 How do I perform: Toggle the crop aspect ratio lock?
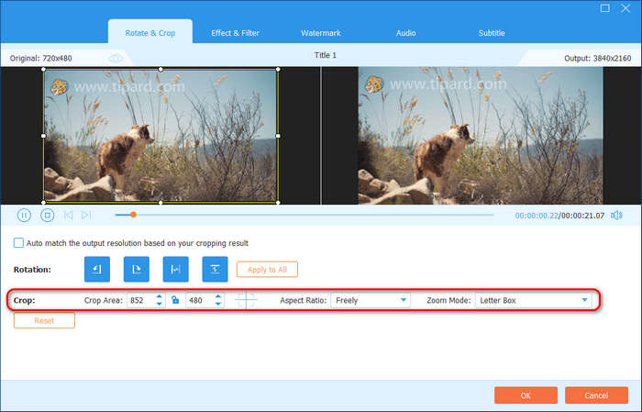[x=175, y=300]
